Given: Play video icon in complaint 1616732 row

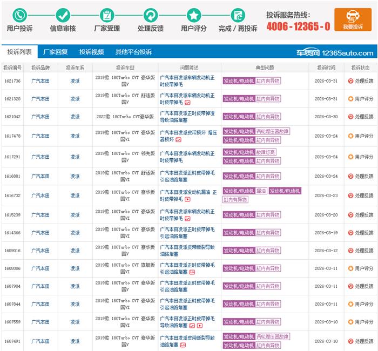Looking at the screenshot, I should [x=187, y=199].
